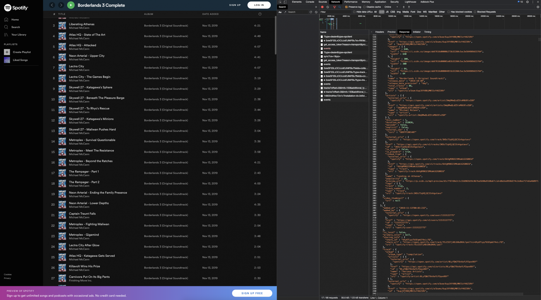Open the Online throttling dropdown
541x300 pixels.
click(x=391, y=7)
